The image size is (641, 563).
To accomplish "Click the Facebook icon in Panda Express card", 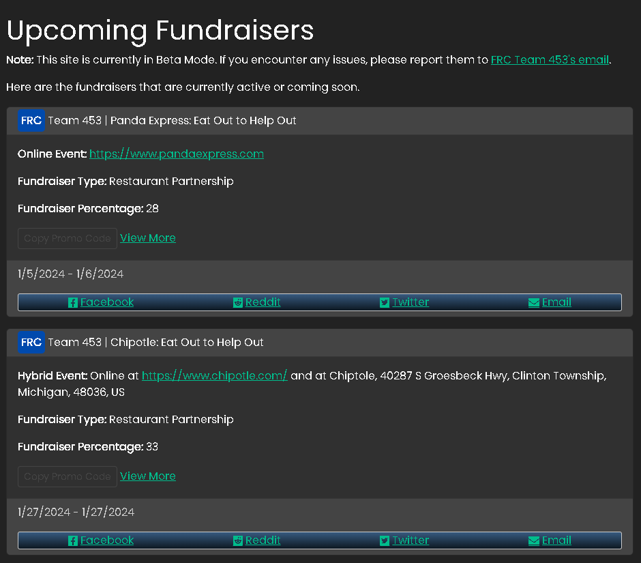I will [x=73, y=303].
